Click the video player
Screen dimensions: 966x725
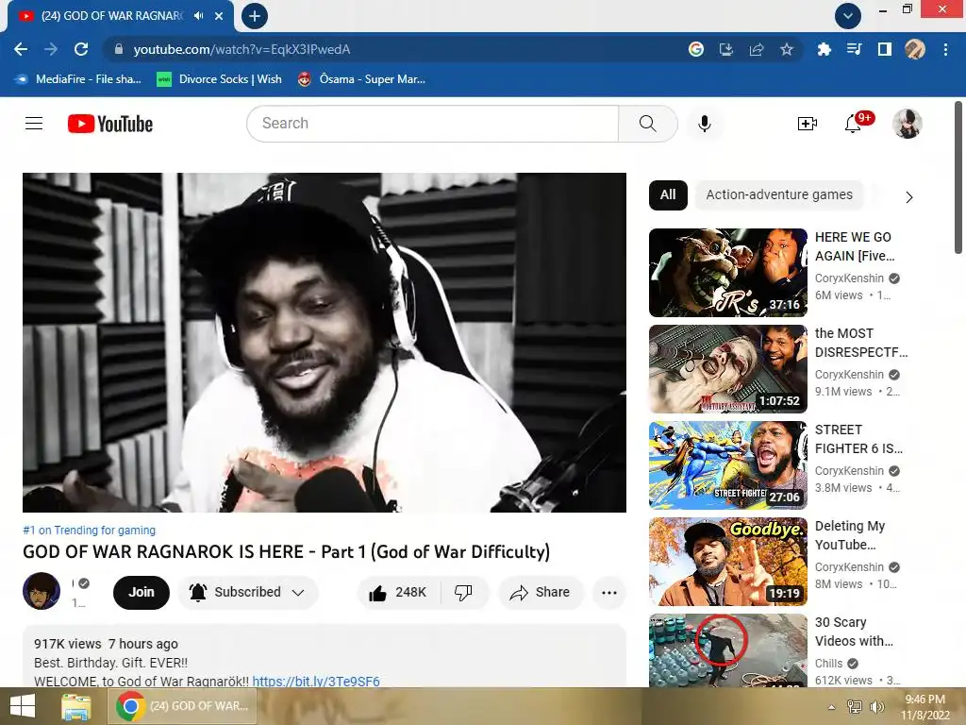[x=325, y=342]
